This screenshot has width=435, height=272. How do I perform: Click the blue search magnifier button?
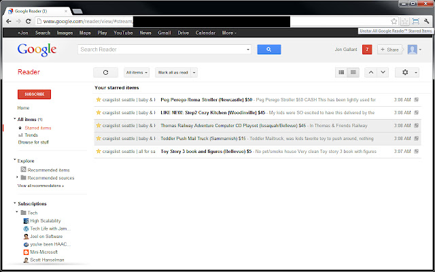coord(269,50)
